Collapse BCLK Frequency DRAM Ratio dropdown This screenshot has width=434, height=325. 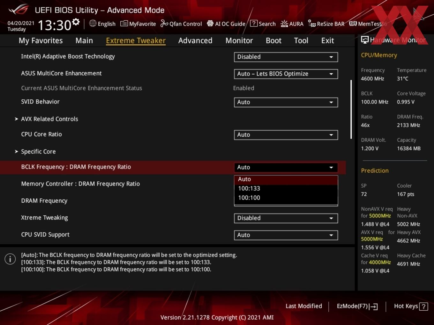click(x=286, y=167)
